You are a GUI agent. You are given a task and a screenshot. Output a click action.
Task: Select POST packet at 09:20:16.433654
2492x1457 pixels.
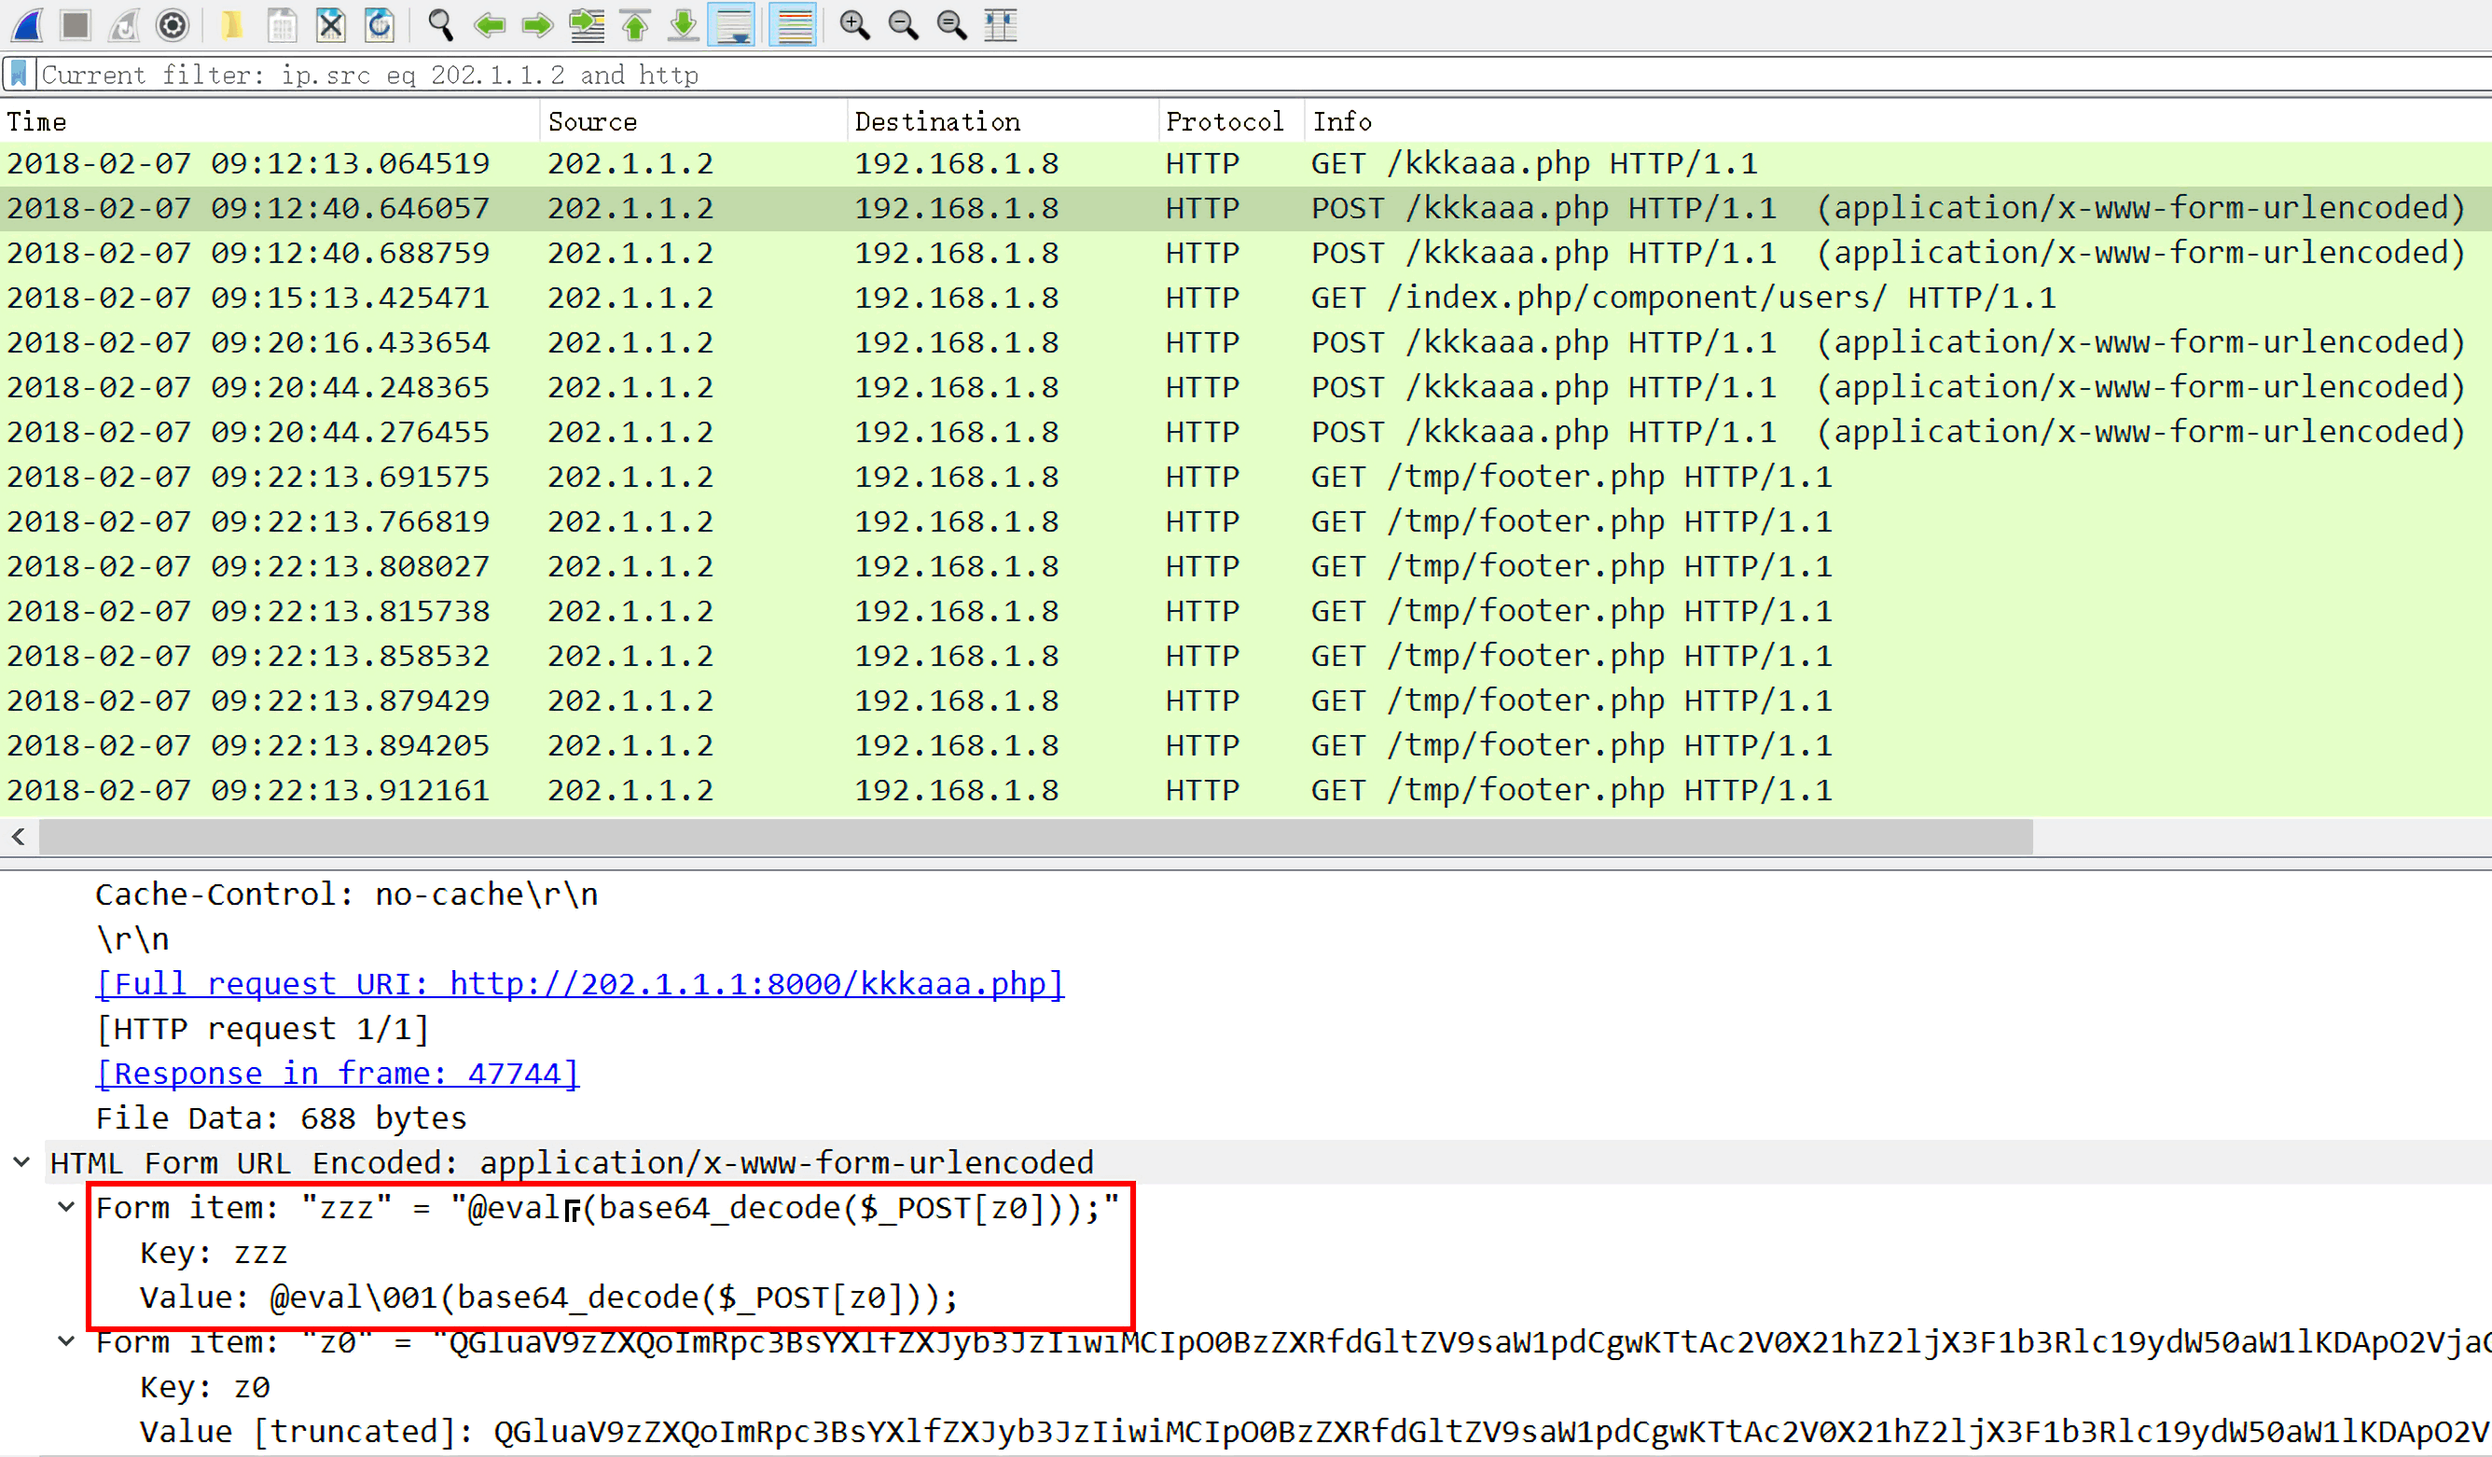click(1246, 342)
